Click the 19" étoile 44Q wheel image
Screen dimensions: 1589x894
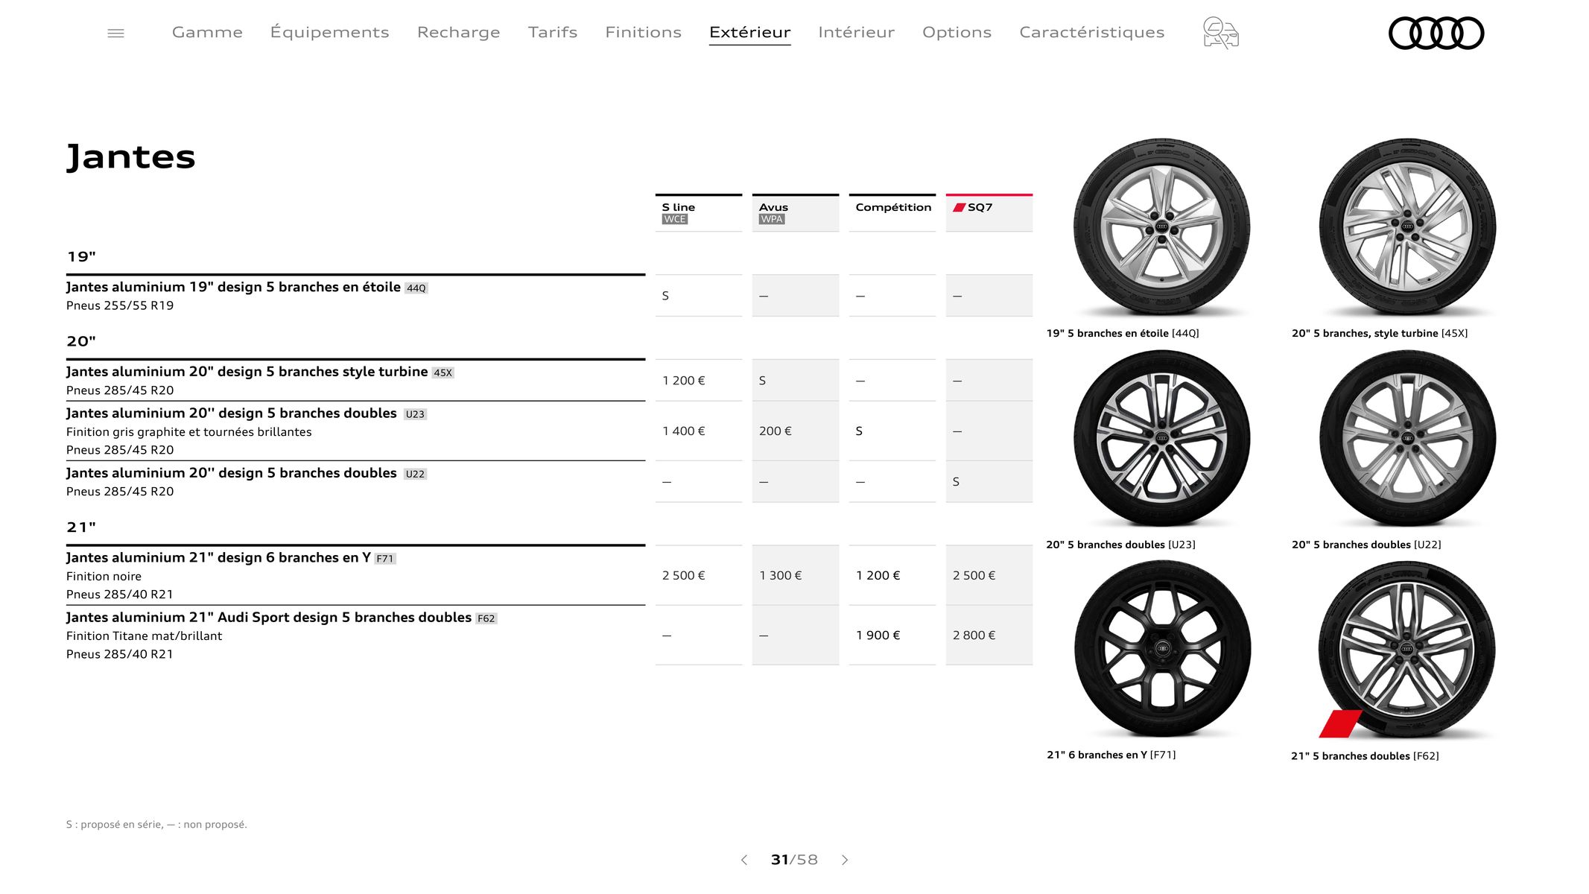point(1161,226)
